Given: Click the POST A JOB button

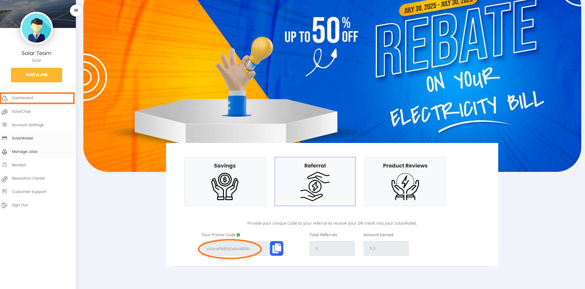Looking at the screenshot, I should [x=36, y=75].
